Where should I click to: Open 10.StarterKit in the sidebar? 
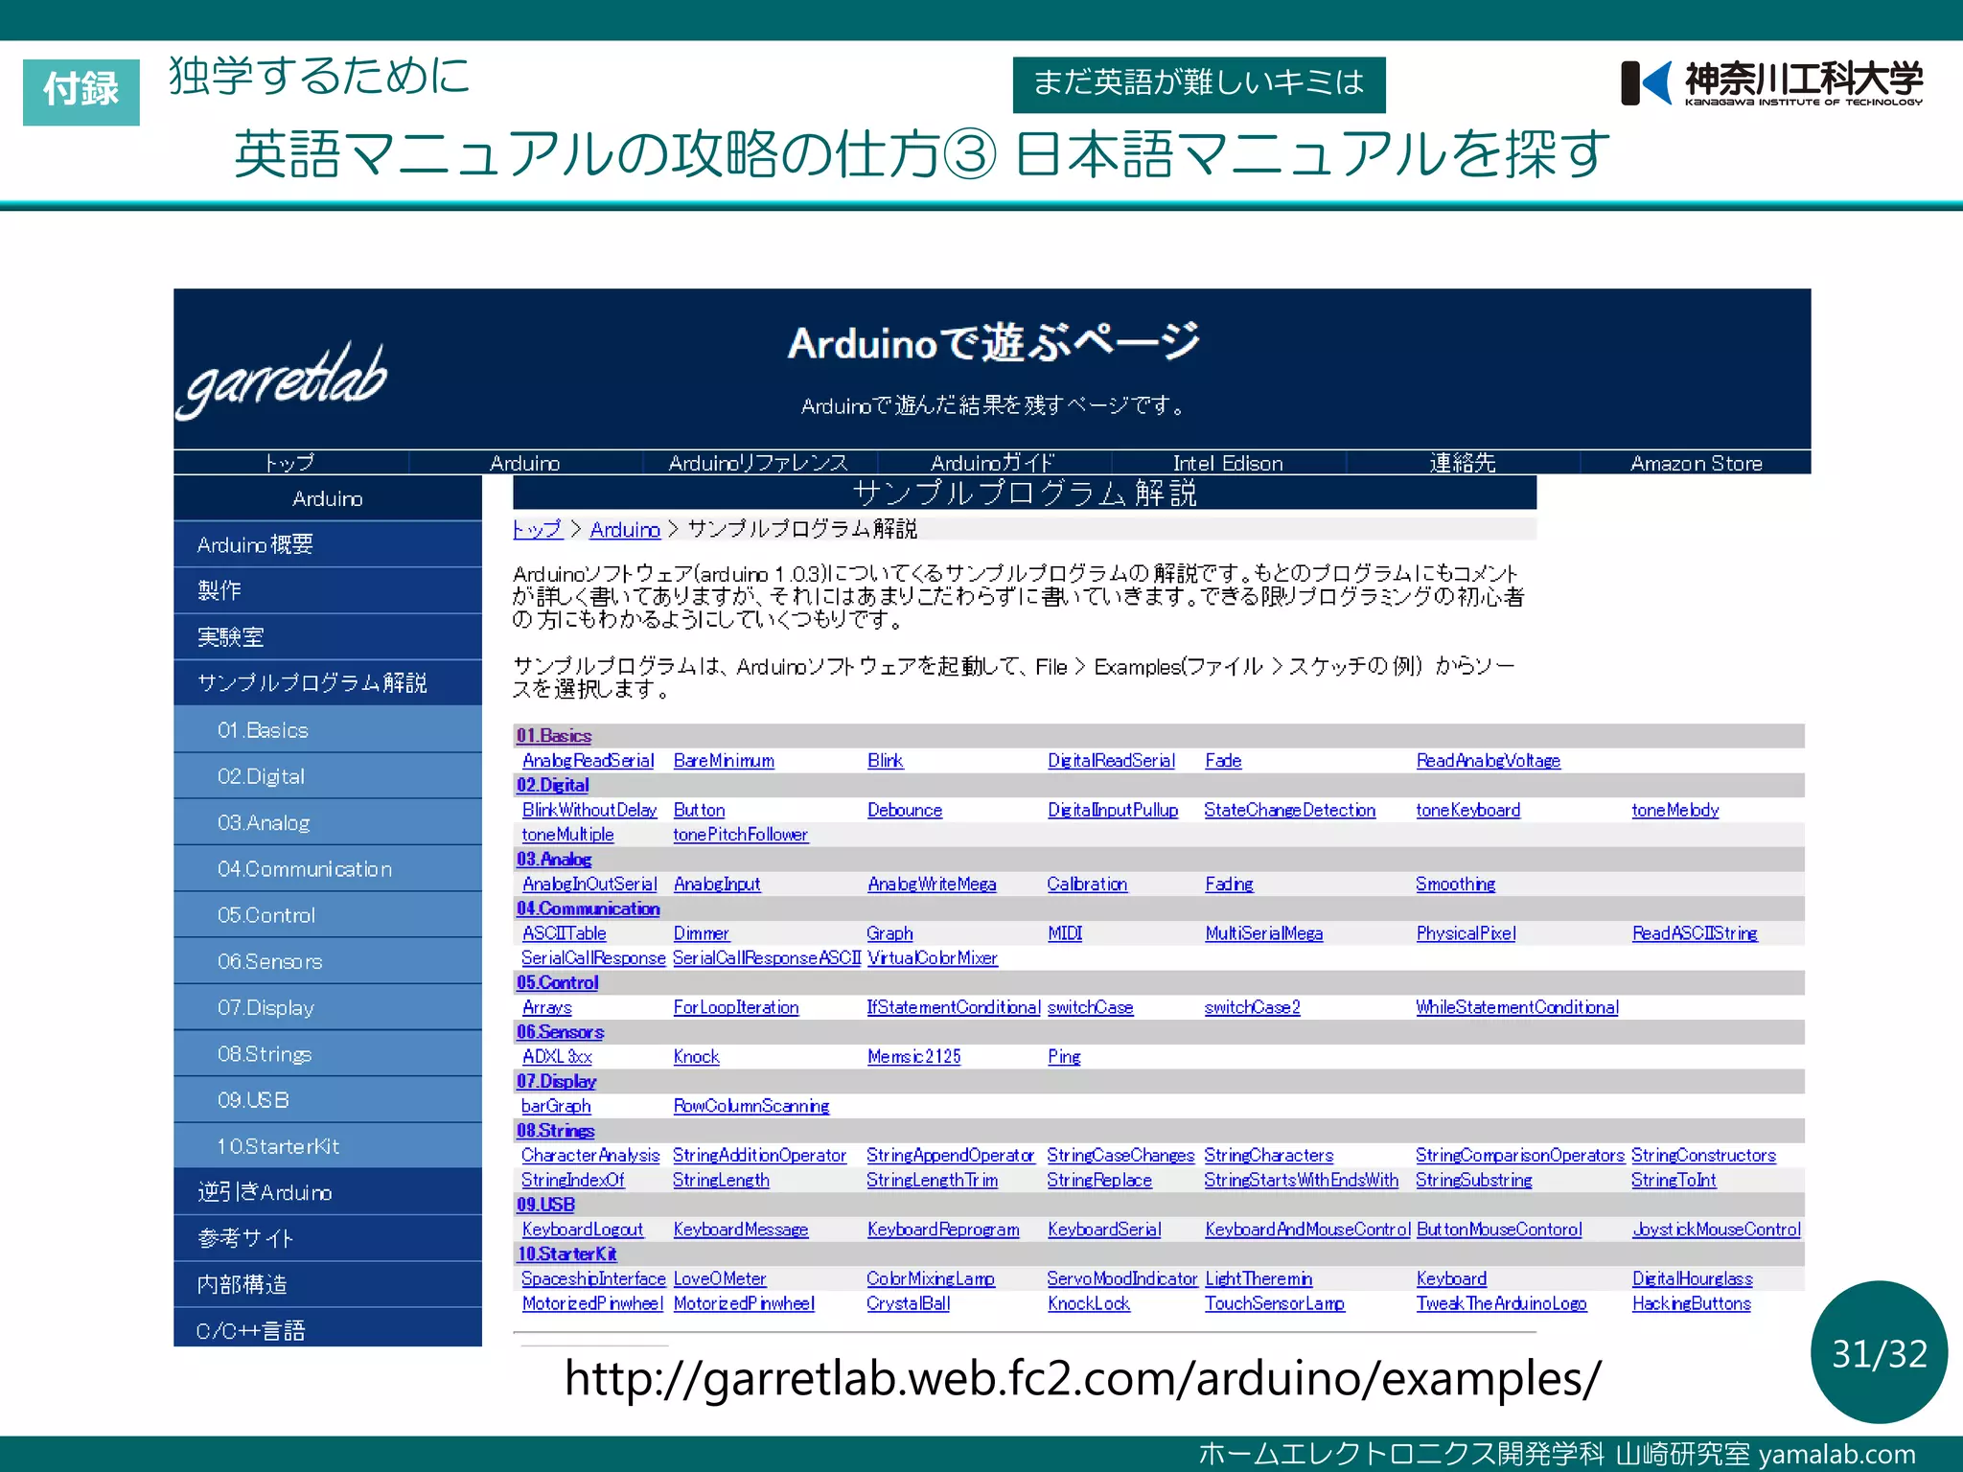[328, 1146]
